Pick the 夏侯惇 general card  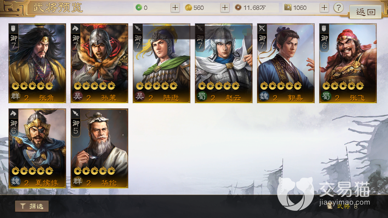(37, 148)
